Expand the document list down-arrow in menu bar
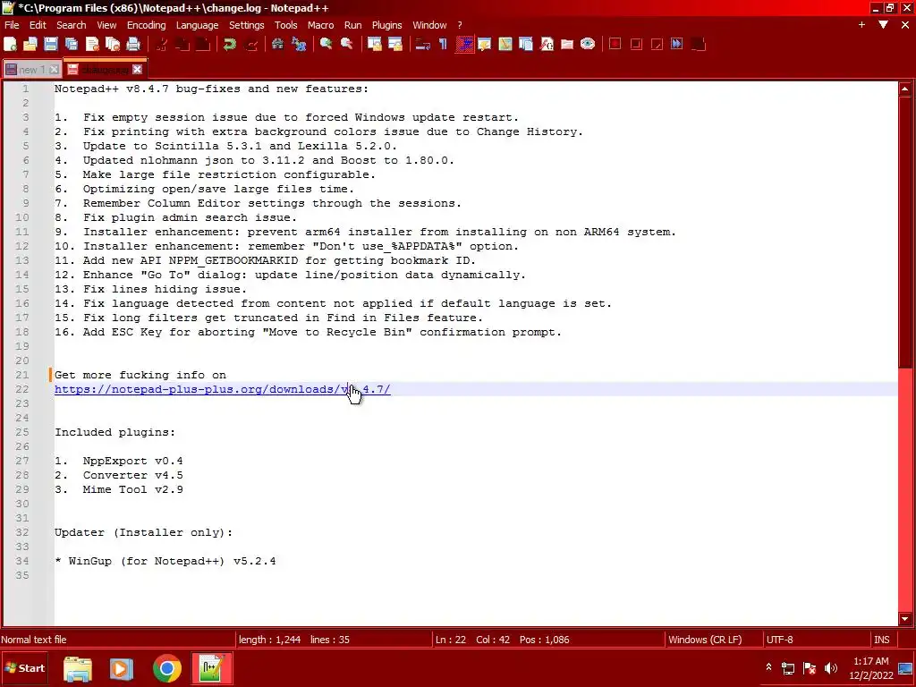This screenshot has height=687, width=916. click(x=883, y=24)
